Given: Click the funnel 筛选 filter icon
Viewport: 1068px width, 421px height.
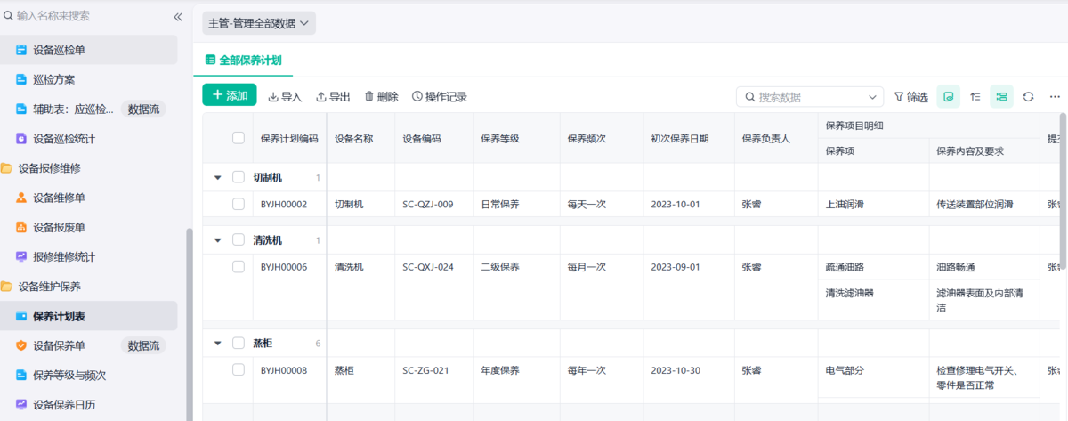Looking at the screenshot, I should click(899, 96).
